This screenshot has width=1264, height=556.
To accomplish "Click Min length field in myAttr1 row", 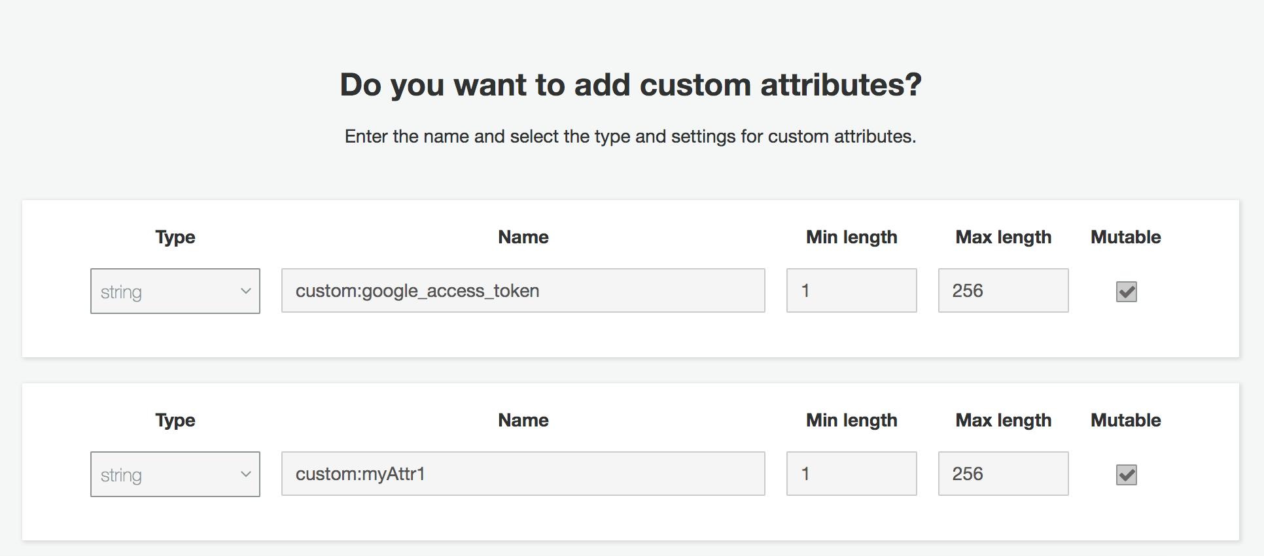I will point(851,474).
